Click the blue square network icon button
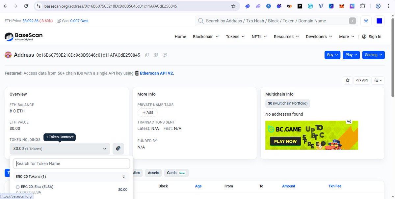The image size is (395, 199). click(x=379, y=21)
